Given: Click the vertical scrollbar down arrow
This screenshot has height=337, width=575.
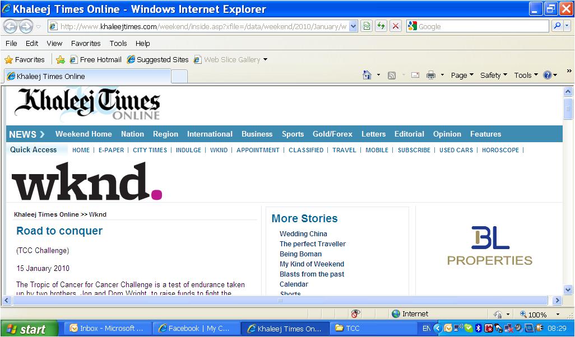Looking at the screenshot, I should (568, 289).
